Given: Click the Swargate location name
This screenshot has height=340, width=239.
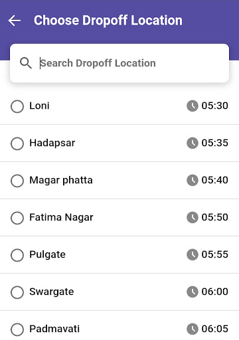Looking at the screenshot, I should tap(52, 292).
